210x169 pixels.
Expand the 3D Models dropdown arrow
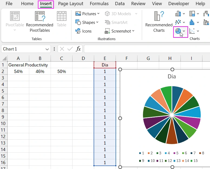tap(136, 14)
